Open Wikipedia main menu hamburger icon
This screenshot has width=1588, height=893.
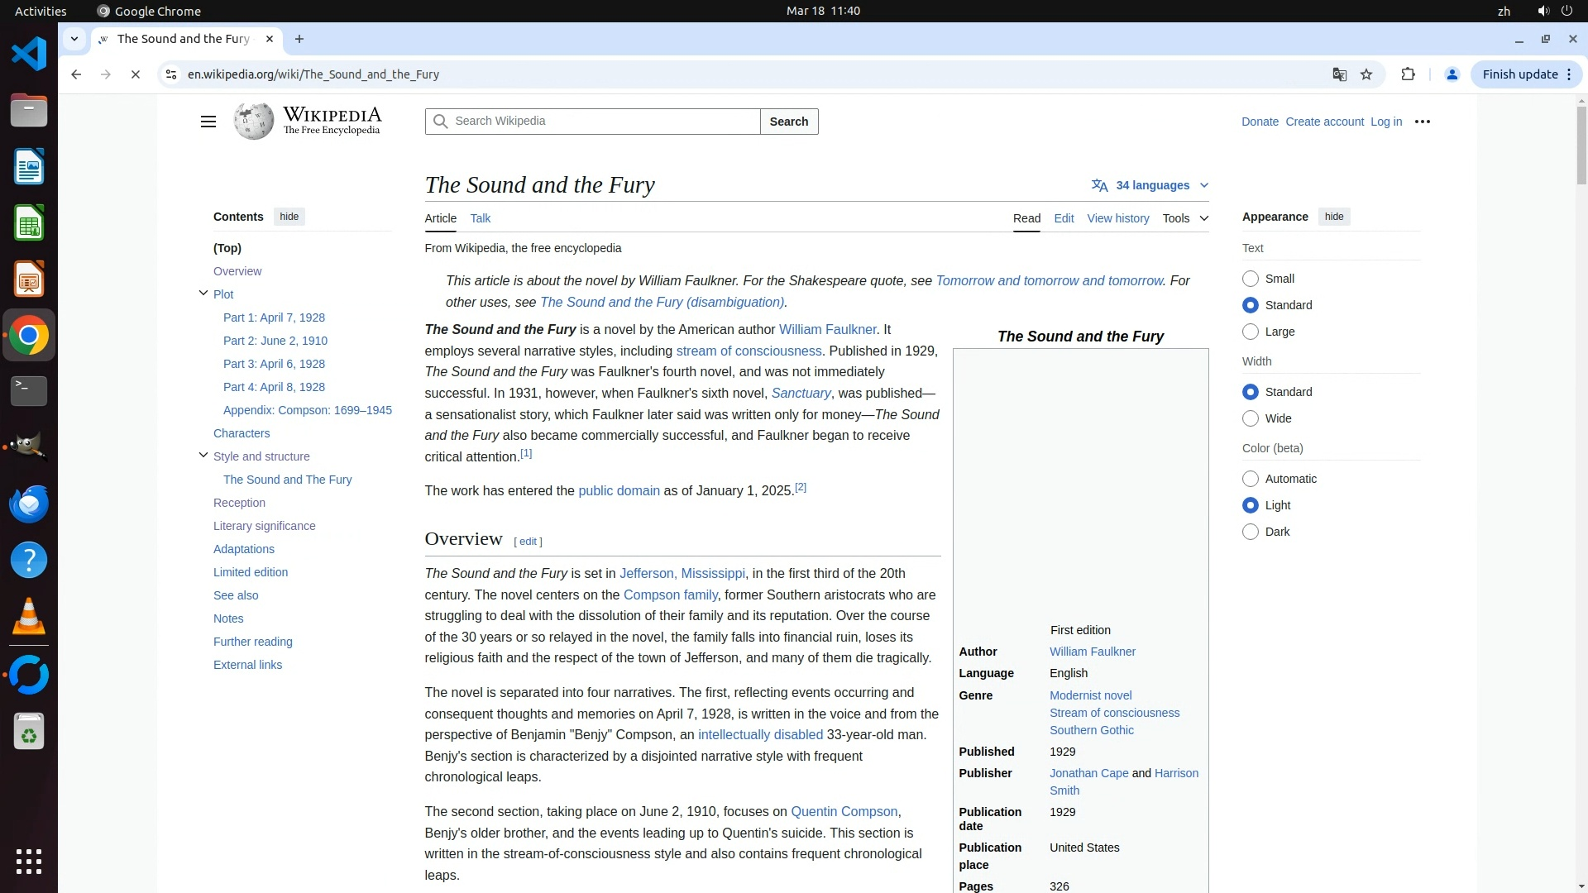(x=208, y=122)
